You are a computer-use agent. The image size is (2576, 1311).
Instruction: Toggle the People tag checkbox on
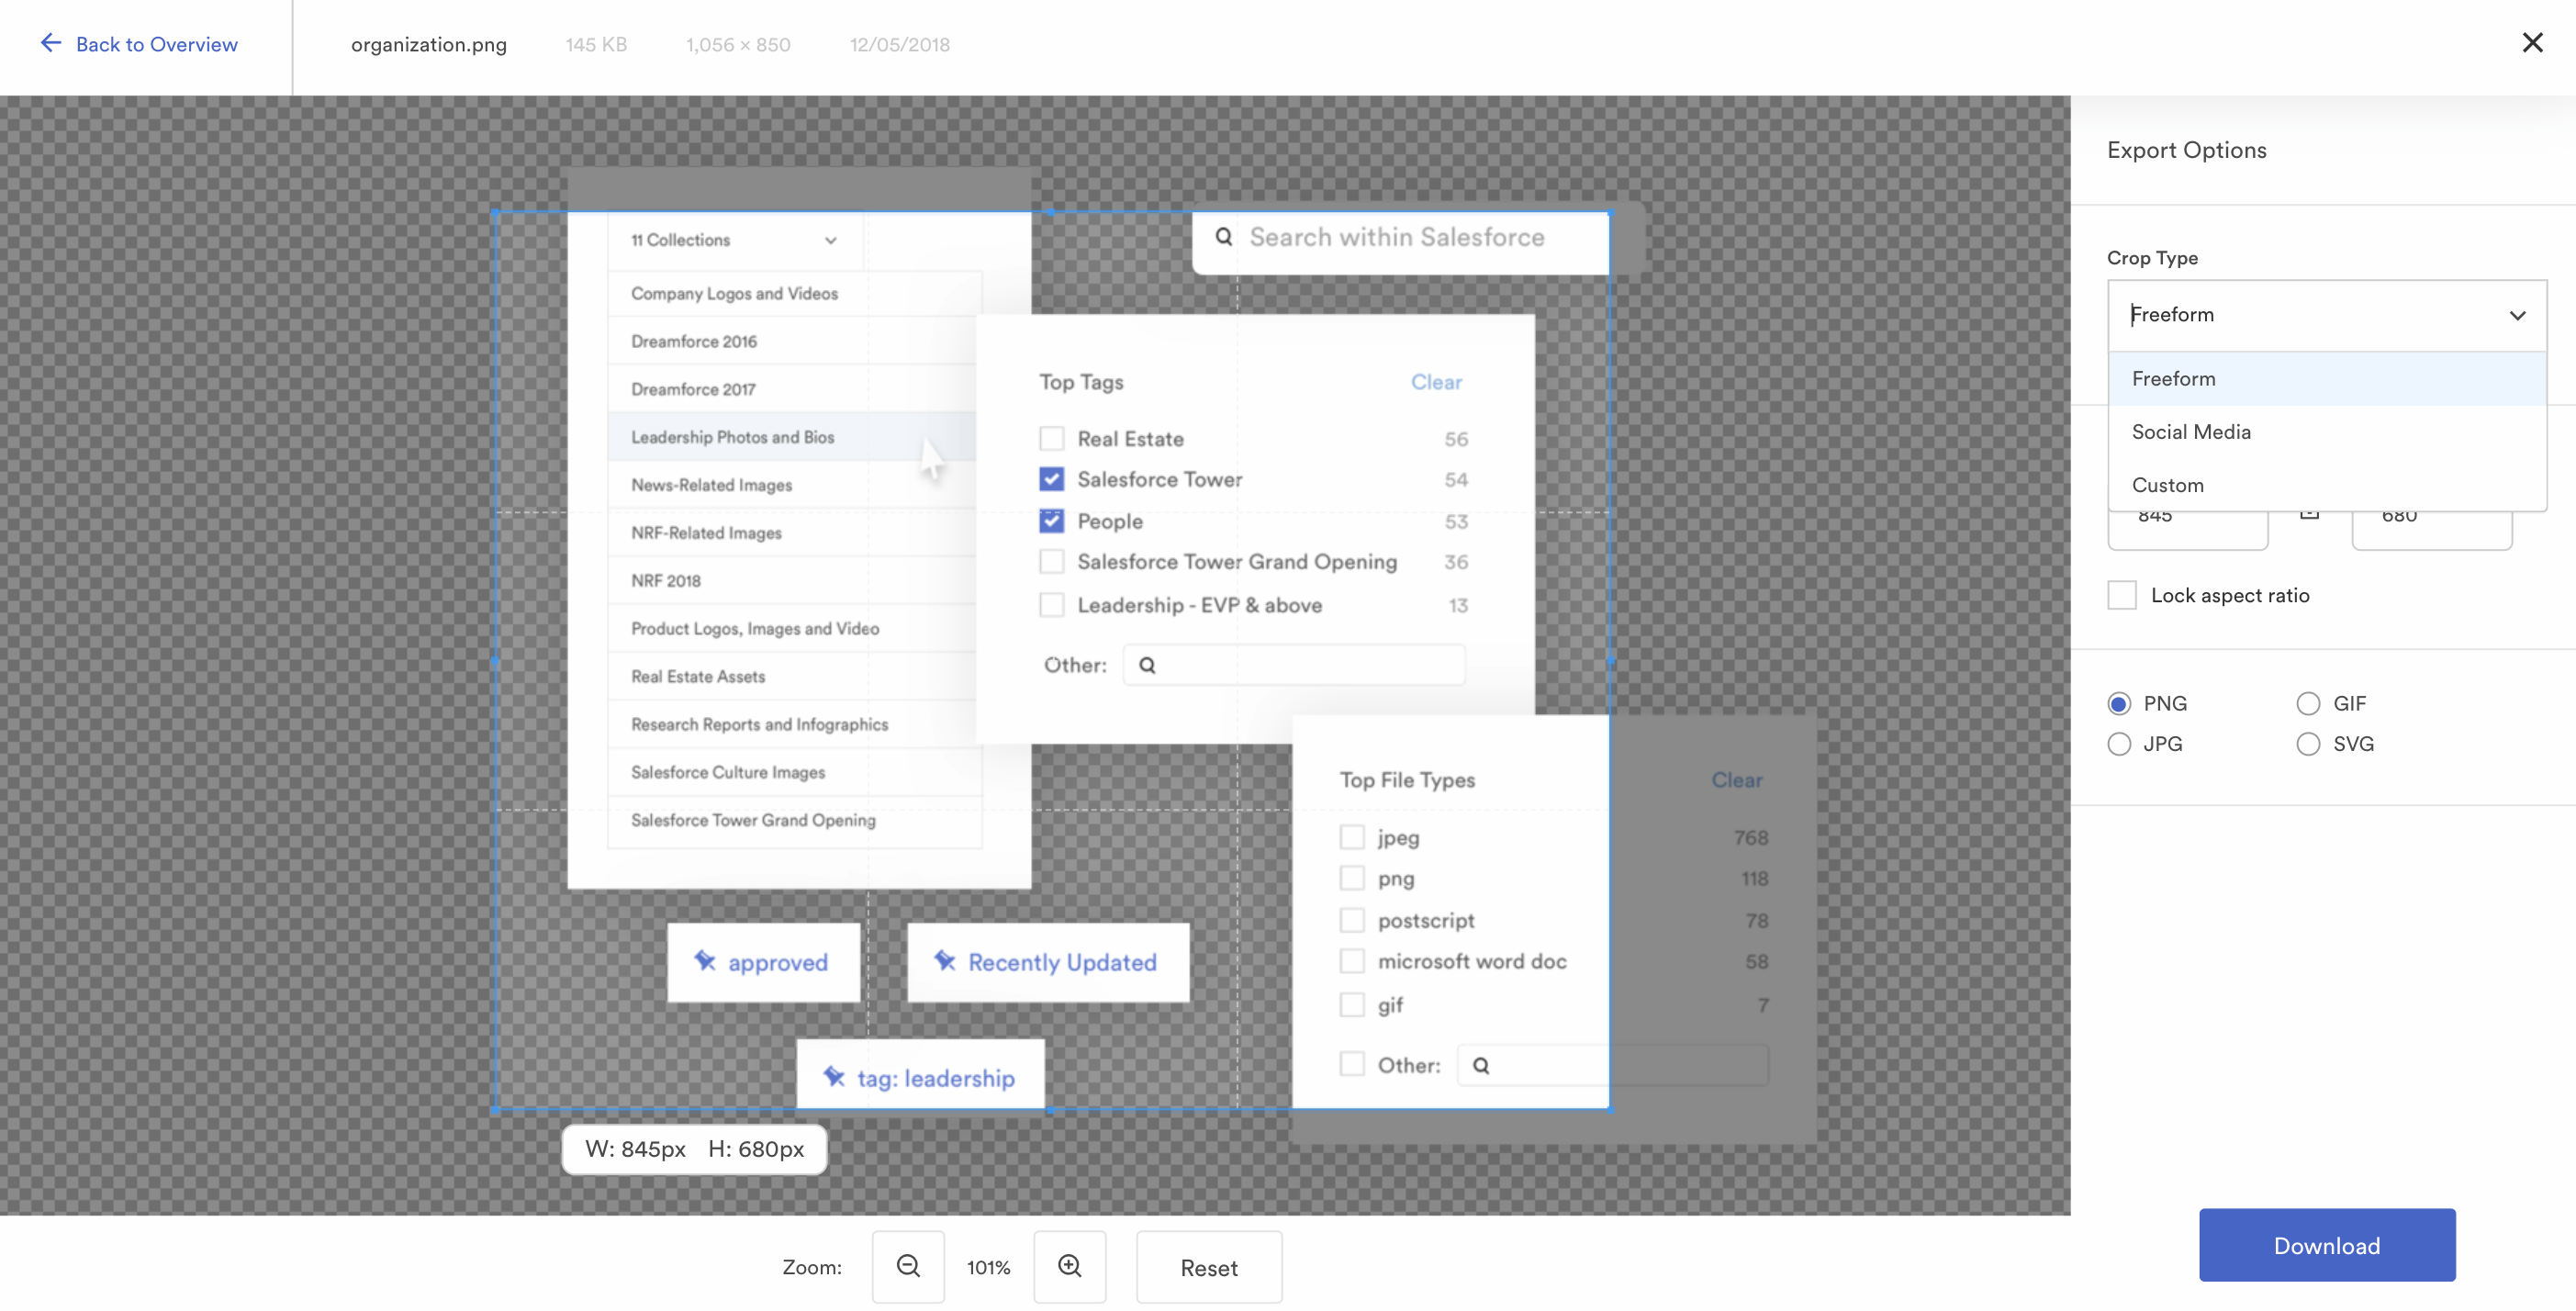coord(1051,521)
